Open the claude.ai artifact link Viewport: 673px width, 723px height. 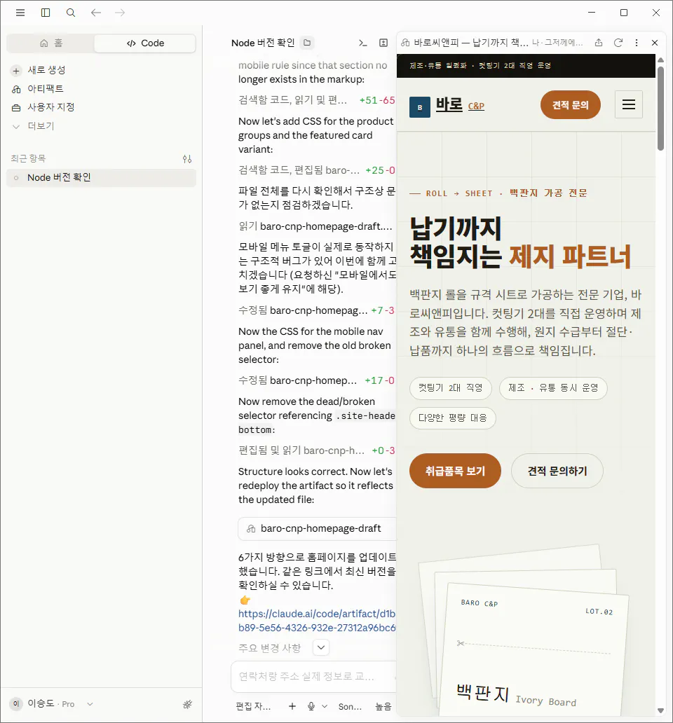317,621
